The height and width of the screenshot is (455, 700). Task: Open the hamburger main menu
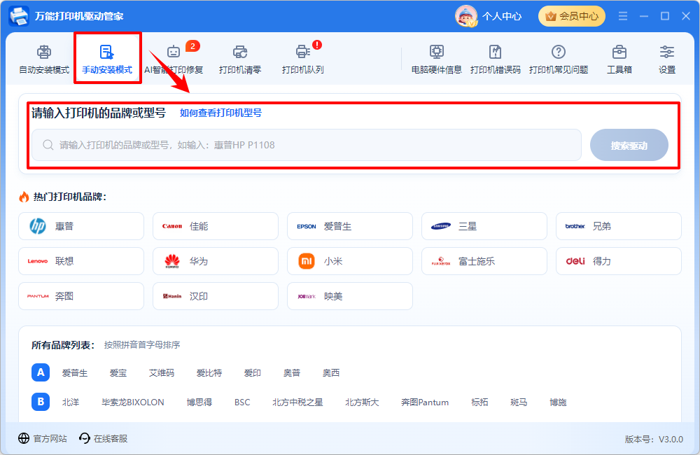tap(623, 16)
